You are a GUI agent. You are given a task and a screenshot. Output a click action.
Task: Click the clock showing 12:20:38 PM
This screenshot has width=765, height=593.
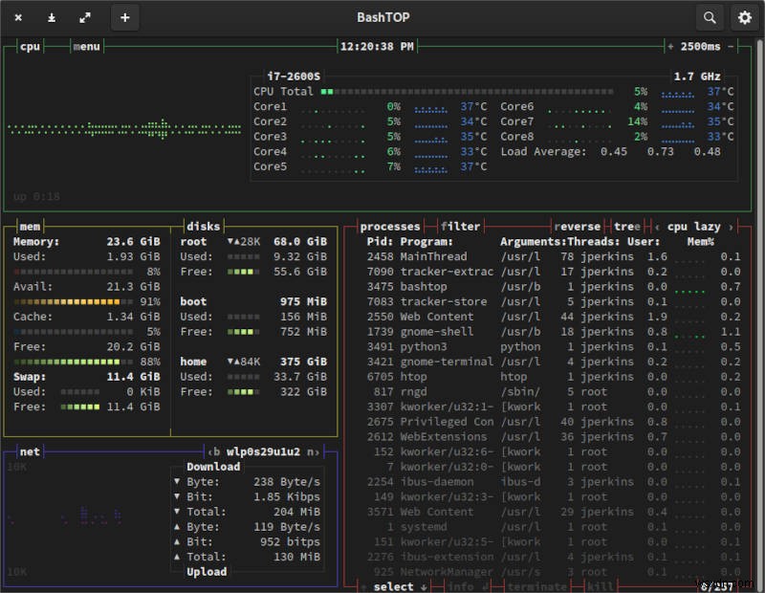pyautogui.click(x=377, y=46)
